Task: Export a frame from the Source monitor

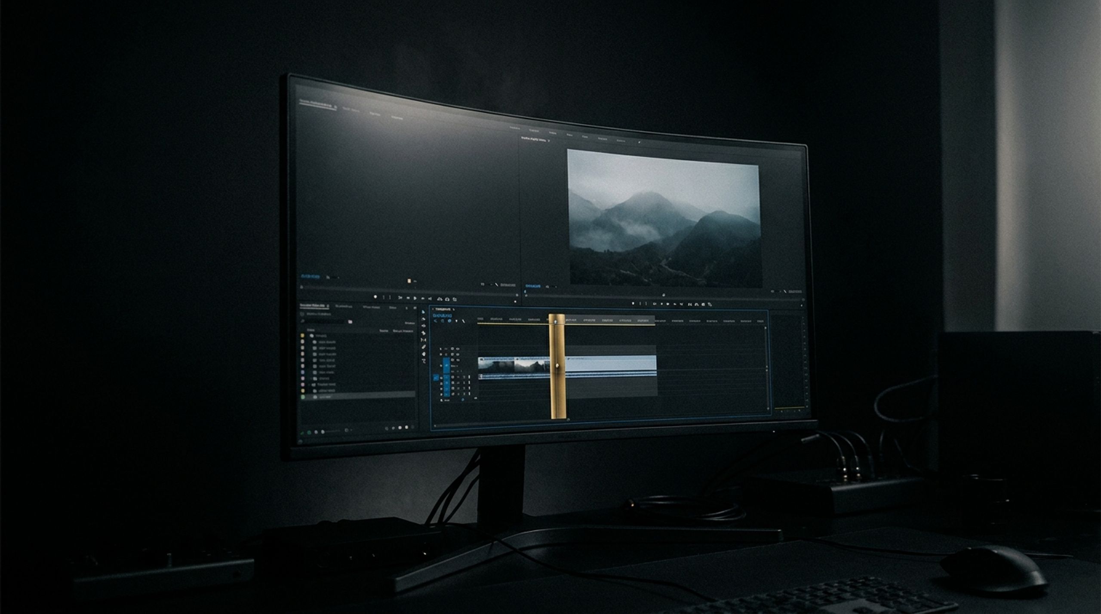Action: pos(455,299)
